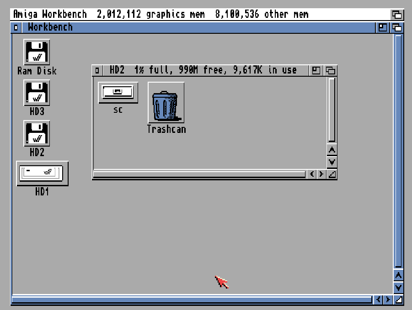Image resolution: width=412 pixels, height=310 pixels.
Task: Click the Workbench window scroll right arrow
Action: 388,299
